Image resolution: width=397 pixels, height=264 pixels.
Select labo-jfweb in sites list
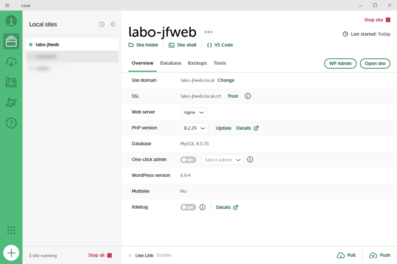coord(72,44)
